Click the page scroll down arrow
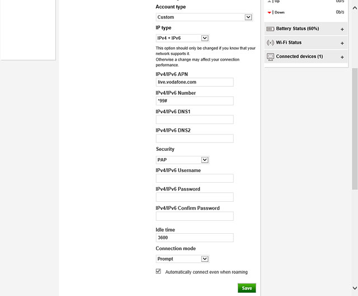The width and height of the screenshot is (358, 296). pos(355,288)
